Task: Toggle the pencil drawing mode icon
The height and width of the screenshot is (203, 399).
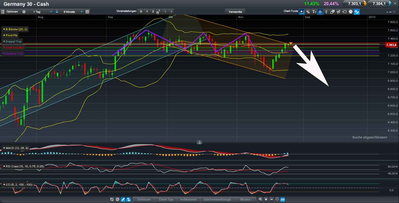Action: [123, 199]
